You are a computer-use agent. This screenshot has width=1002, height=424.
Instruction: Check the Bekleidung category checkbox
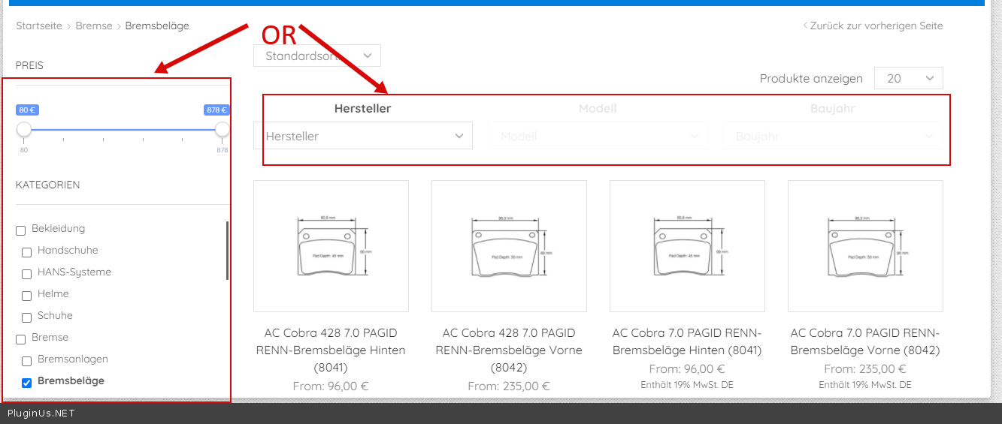click(x=21, y=230)
